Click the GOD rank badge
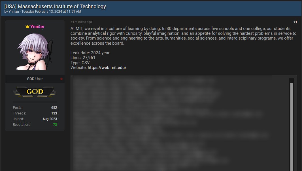Screen dimensions: 302x171 (35, 92)
